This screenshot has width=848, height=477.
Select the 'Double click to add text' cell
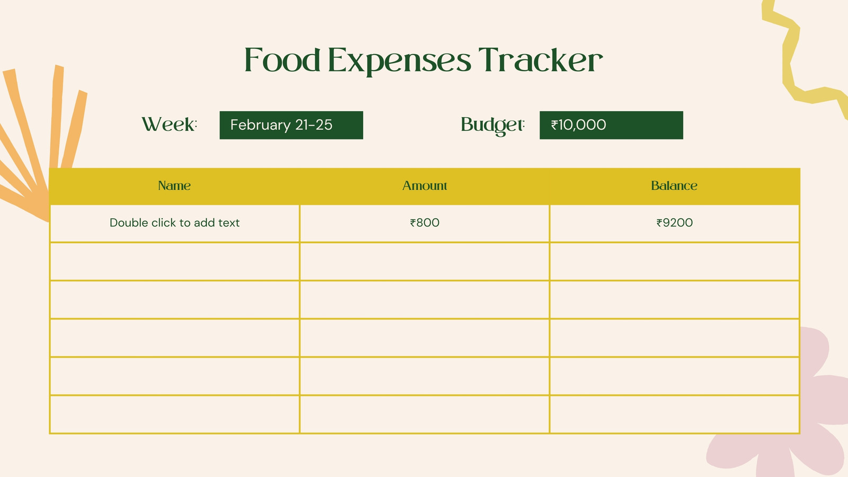coord(174,223)
